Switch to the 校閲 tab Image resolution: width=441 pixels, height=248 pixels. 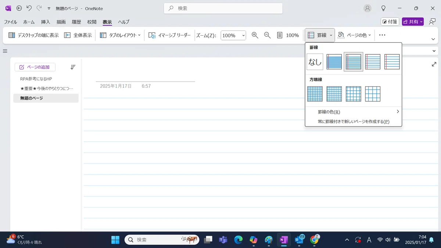(x=92, y=22)
